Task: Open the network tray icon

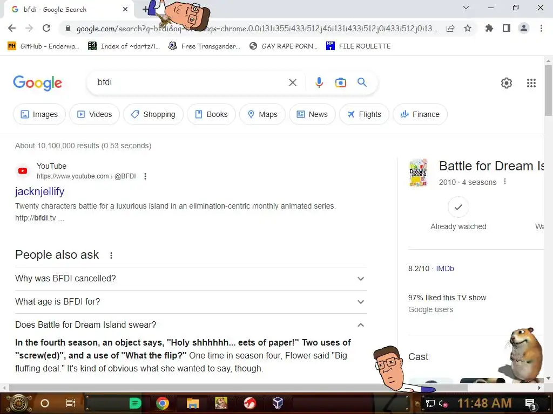Action: point(430,403)
